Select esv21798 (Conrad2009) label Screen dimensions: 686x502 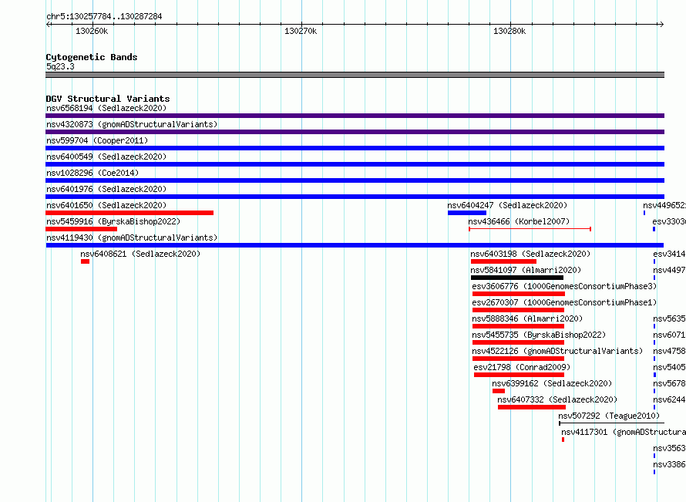(x=522, y=367)
